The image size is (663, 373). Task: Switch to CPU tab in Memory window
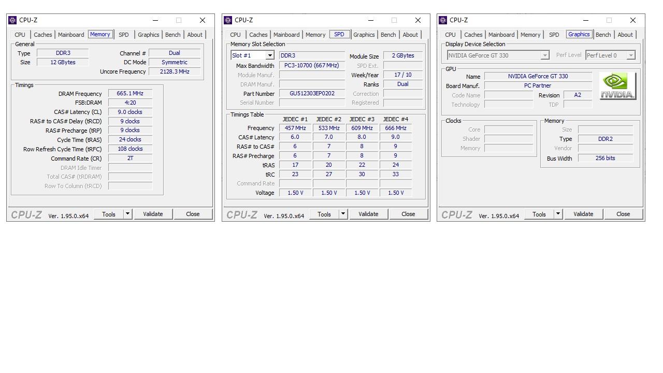[20, 35]
